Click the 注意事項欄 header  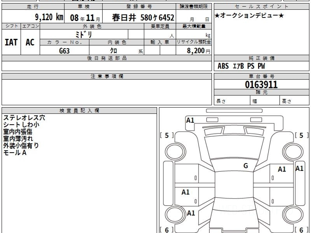[107, 76]
